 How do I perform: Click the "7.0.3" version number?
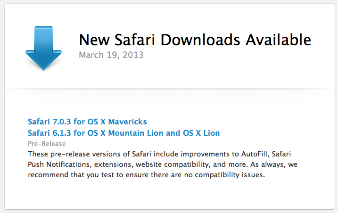(63, 122)
